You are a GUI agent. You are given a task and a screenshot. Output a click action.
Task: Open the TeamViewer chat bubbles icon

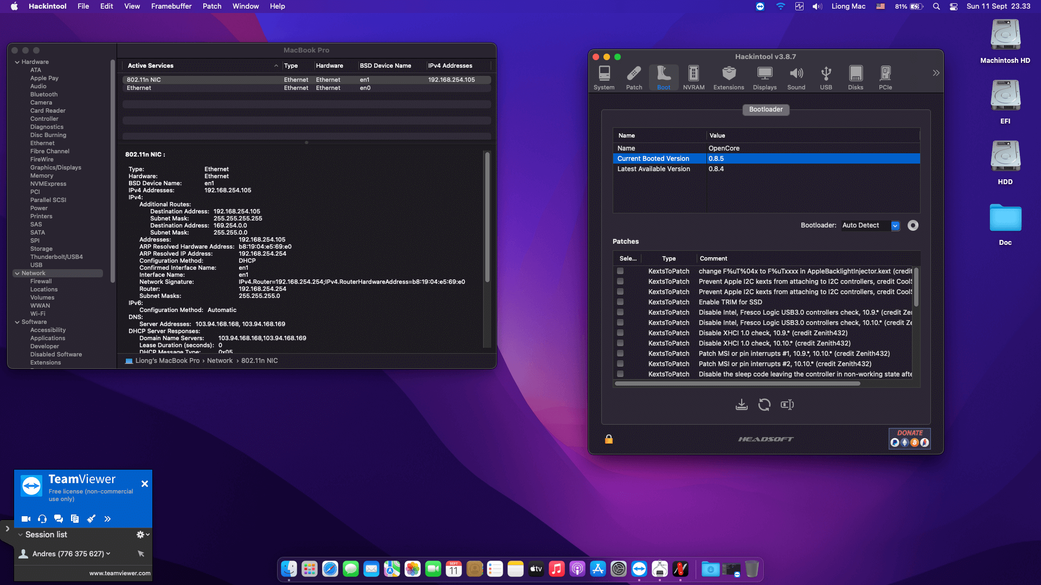[x=59, y=519]
